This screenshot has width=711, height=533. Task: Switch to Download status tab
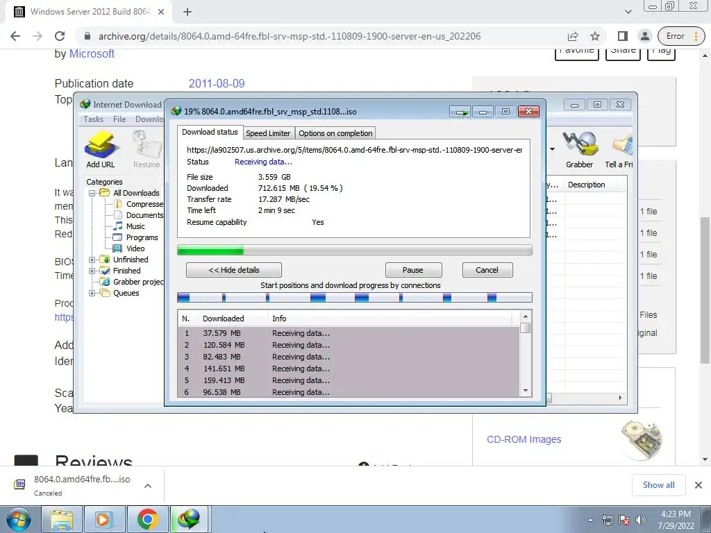[x=210, y=132]
